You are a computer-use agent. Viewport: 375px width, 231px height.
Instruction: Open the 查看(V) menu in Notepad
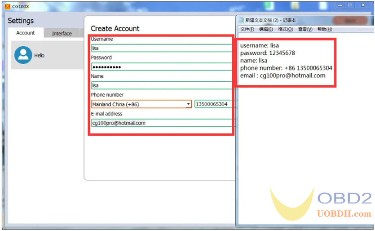click(x=305, y=29)
